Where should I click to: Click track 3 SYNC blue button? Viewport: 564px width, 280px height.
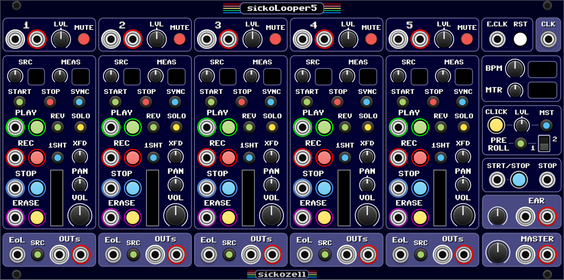(x=271, y=102)
